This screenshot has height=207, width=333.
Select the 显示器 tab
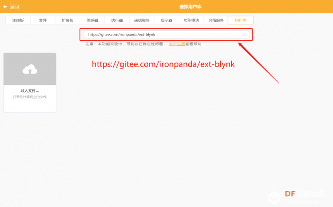click(x=166, y=20)
